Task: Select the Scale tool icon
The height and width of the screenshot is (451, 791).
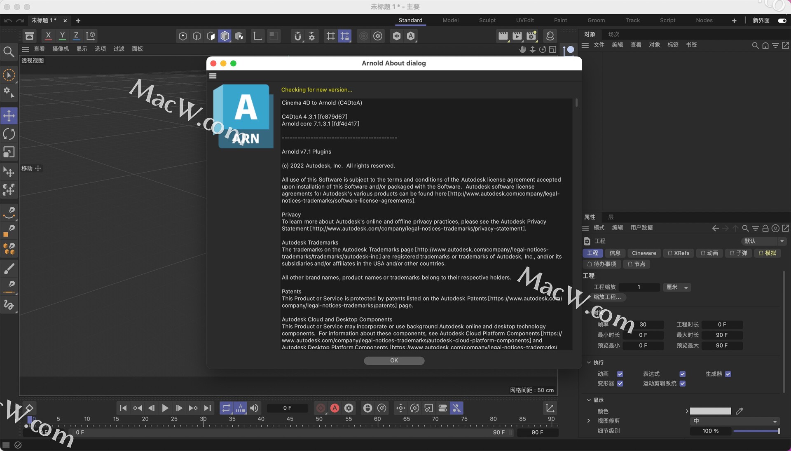Action: tap(9, 152)
